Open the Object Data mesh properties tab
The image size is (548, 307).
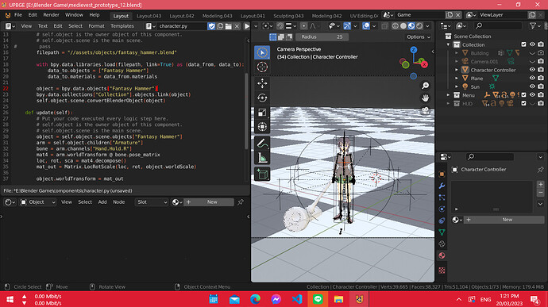442,232
